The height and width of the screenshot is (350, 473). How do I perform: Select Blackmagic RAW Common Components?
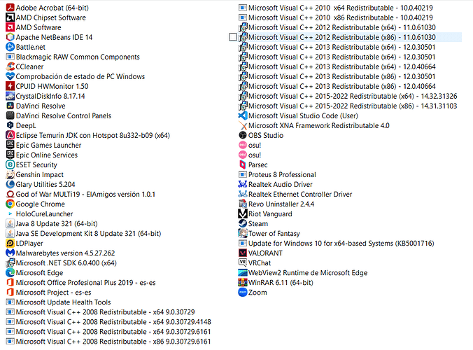point(73,57)
